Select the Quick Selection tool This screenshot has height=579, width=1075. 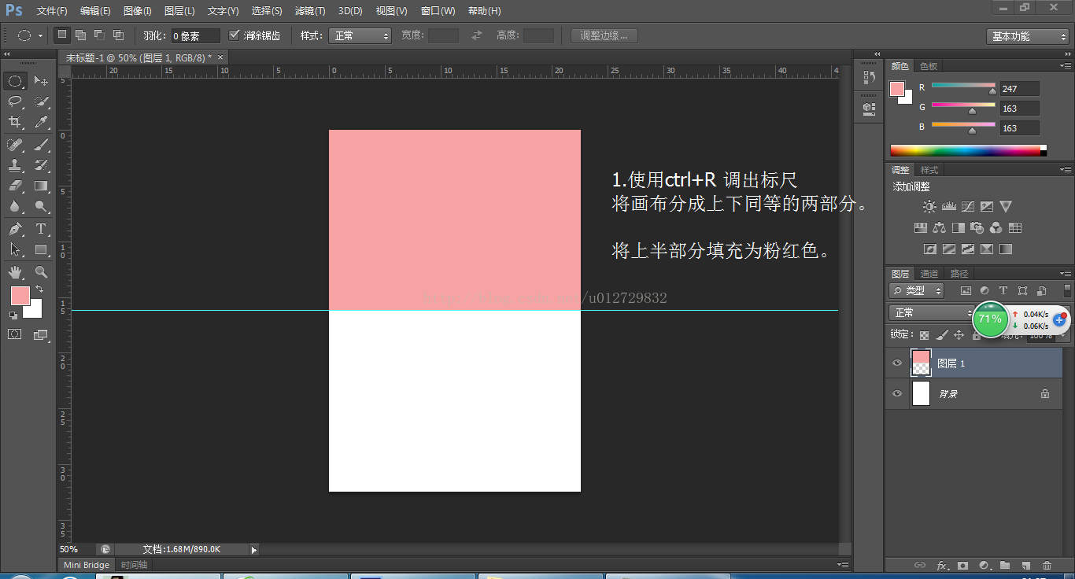click(x=41, y=101)
